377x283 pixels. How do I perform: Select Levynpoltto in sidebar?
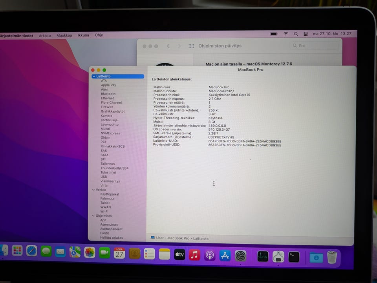tap(110, 124)
